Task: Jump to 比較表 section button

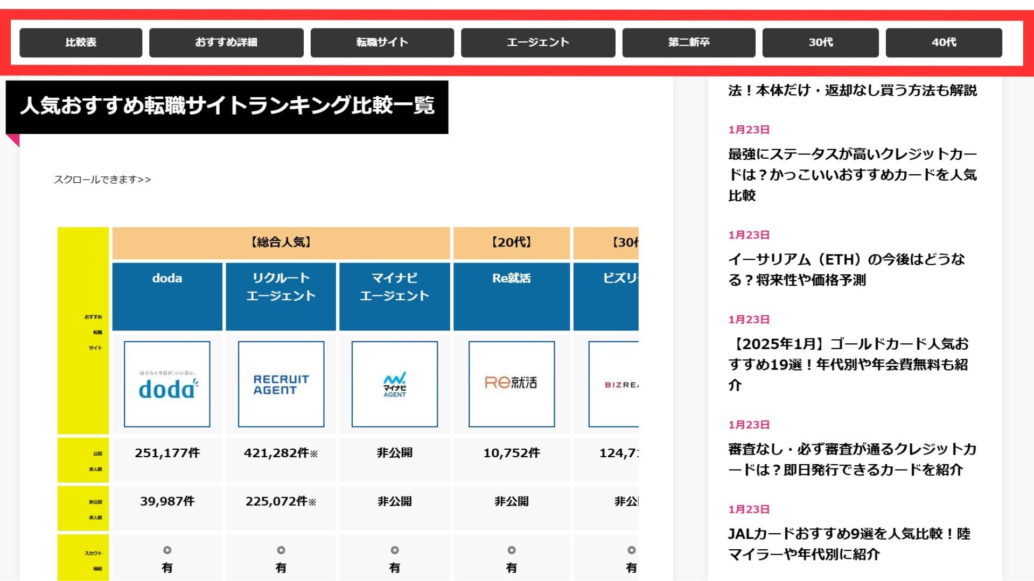Action: point(81,42)
